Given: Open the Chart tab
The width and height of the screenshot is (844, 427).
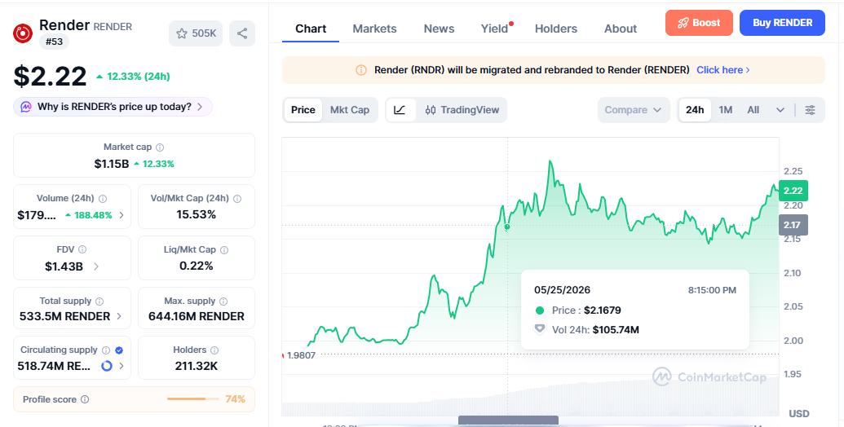Looking at the screenshot, I should (x=311, y=29).
